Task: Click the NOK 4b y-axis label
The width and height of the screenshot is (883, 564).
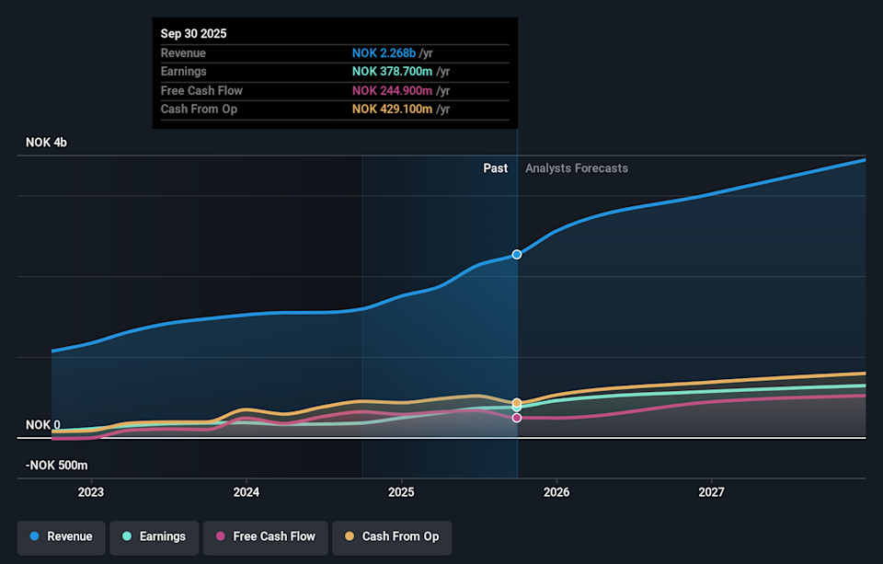Action: (47, 143)
